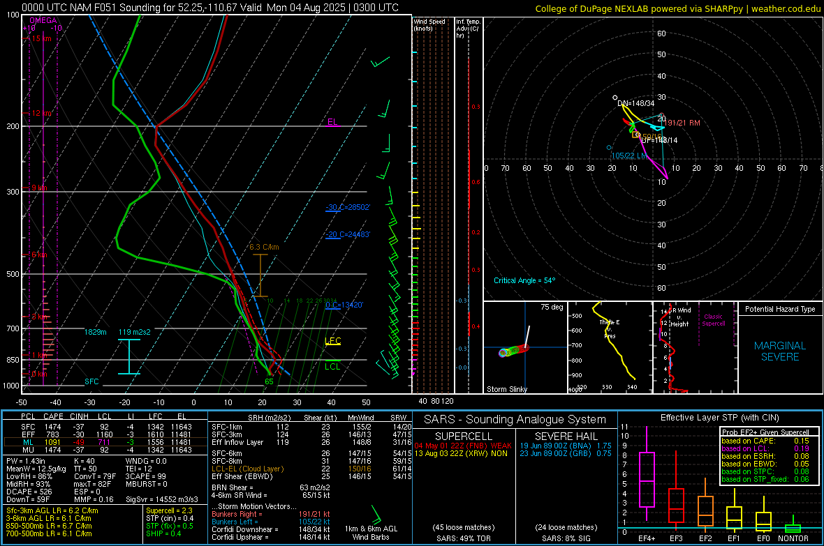Click the 'NONTOR' axis label
This screenshot has height=546, width=824.
793,538
